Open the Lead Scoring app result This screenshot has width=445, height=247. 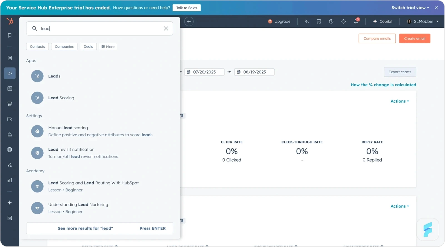(100, 98)
